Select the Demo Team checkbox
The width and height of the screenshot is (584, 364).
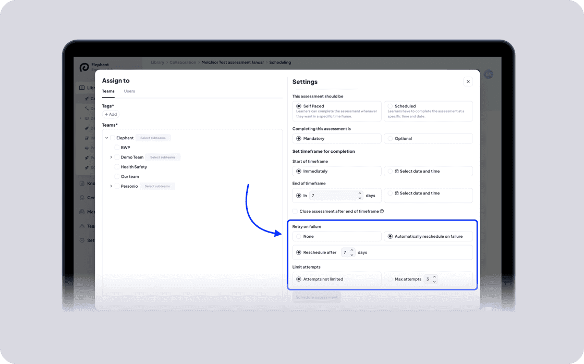pos(117,157)
